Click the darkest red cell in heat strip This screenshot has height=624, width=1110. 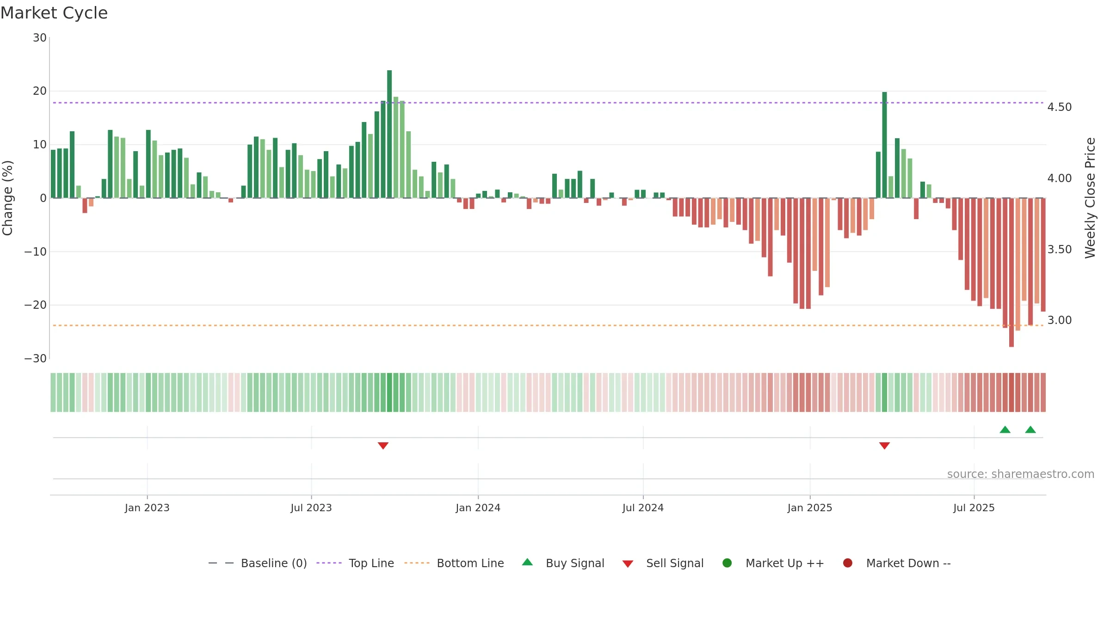point(1011,392)
